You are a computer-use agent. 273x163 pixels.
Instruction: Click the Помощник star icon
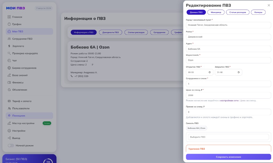pos(9,115)
